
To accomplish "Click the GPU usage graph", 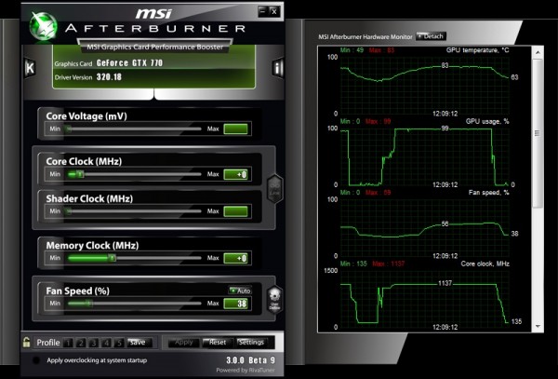I will tap(425, 156).
